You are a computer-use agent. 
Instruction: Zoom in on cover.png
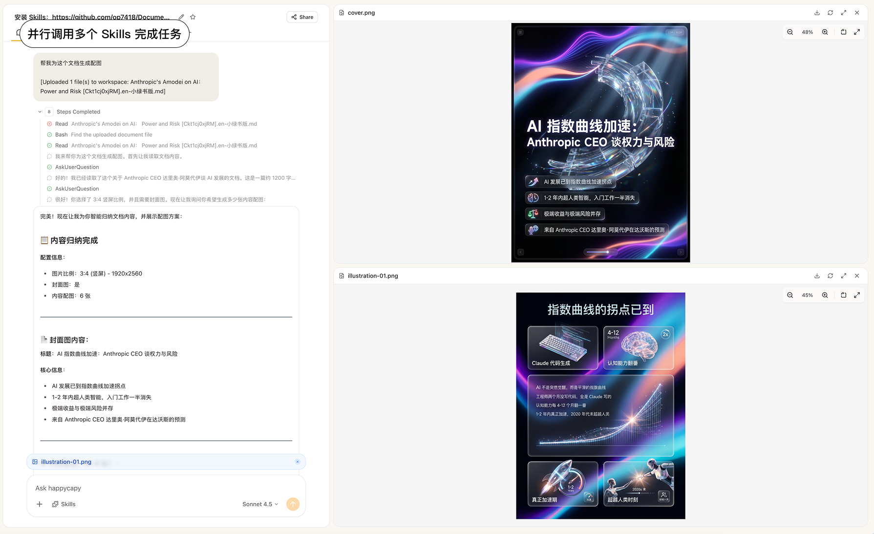[x=825, y=32]
